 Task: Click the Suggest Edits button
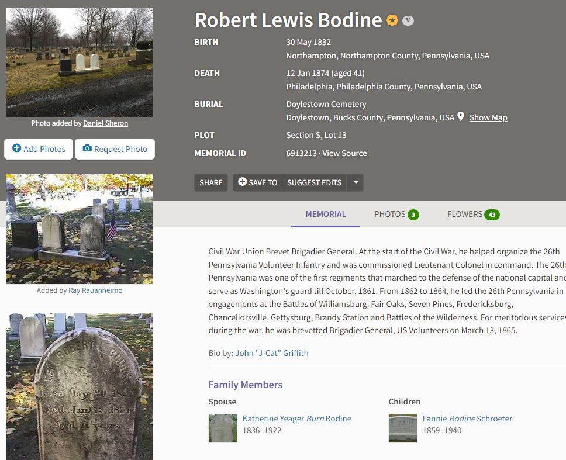coord(314,182)
